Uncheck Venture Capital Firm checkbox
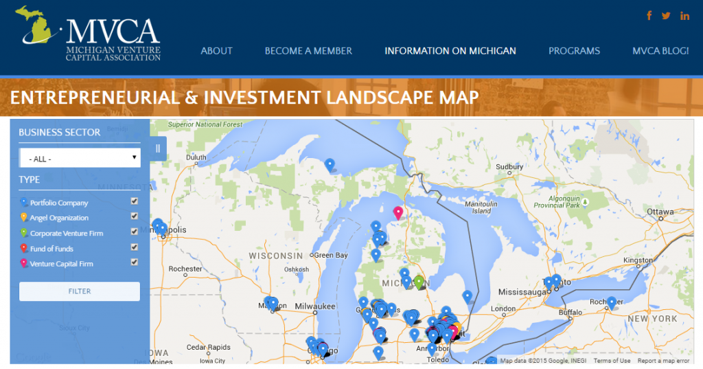 pyautogui.click(x=135, y=262)
